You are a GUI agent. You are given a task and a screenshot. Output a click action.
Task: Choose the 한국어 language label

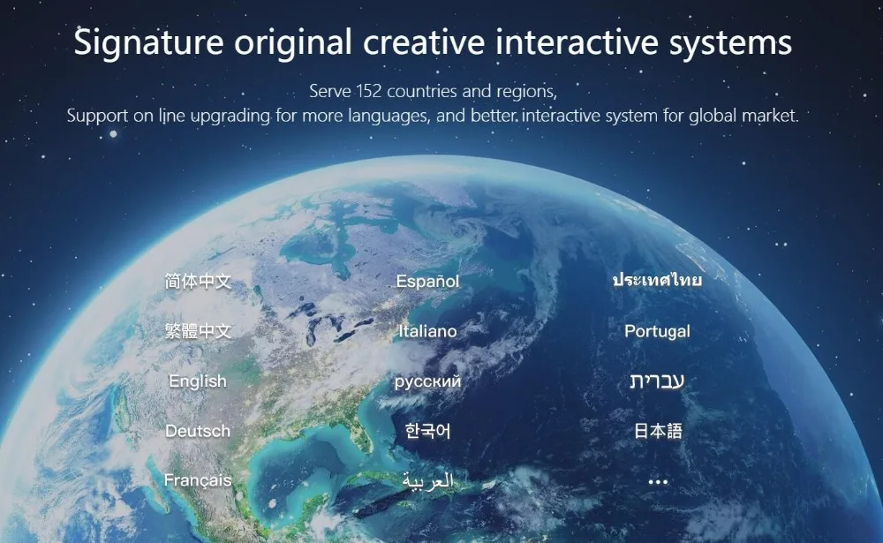tap(427, 431)
